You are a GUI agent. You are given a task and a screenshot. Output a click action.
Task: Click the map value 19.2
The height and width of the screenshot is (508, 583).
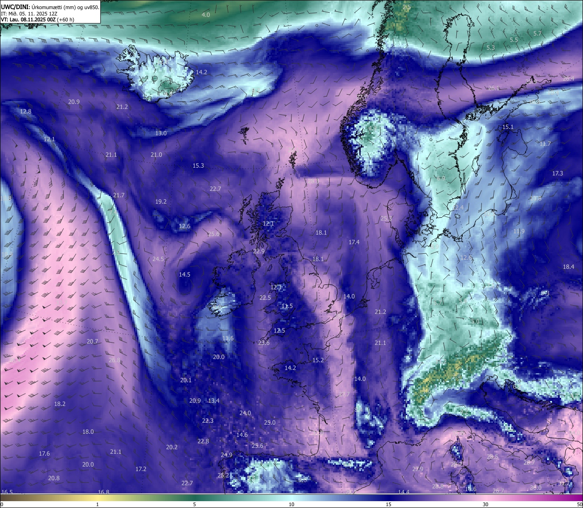pyautogui.click(x=161, y=201)
